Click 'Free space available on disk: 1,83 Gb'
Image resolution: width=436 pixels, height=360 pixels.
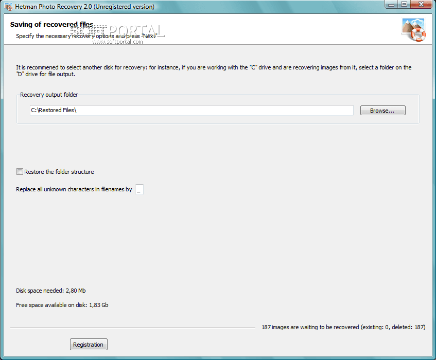pyautogui.click(x=62, y=305)
